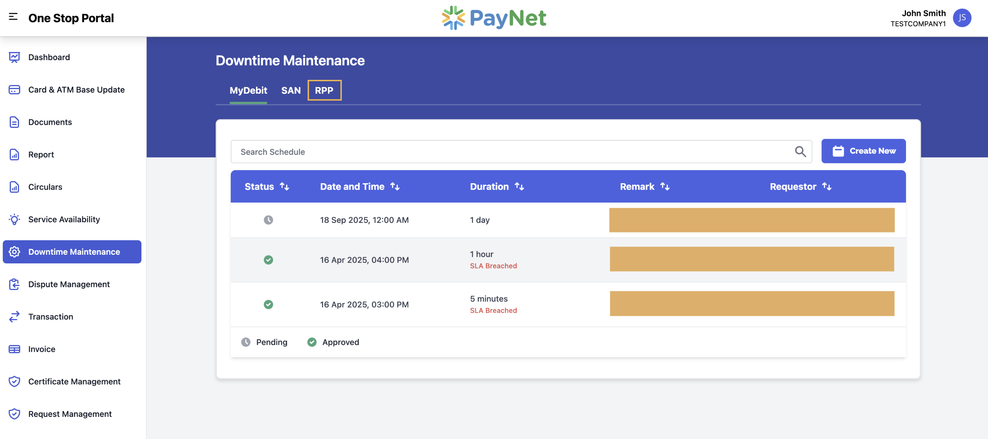The height and width of the screenshot is (439, 988).
Task: Click the Create New button
Action: tap(863, 151)
